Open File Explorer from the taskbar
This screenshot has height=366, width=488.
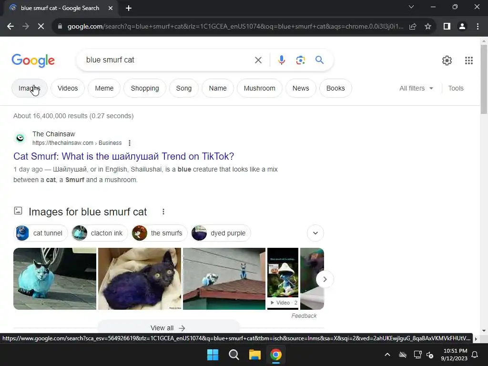254,355
